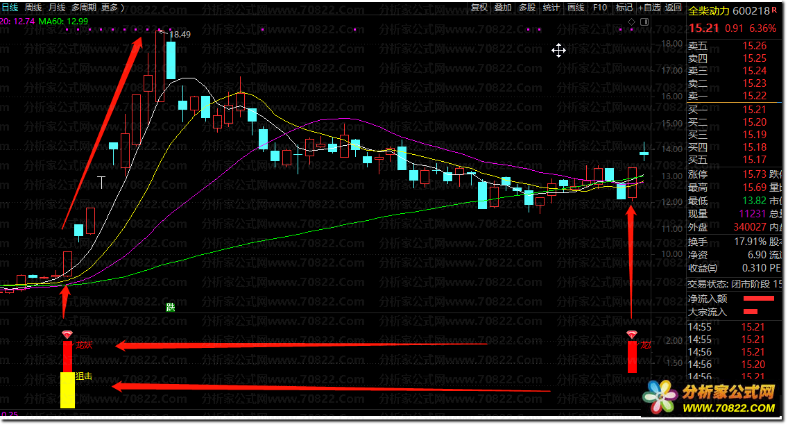The height and width of the screenshot is (425, 788).
Task: Click the 18.49 high price label
Action: click(180, 35)
